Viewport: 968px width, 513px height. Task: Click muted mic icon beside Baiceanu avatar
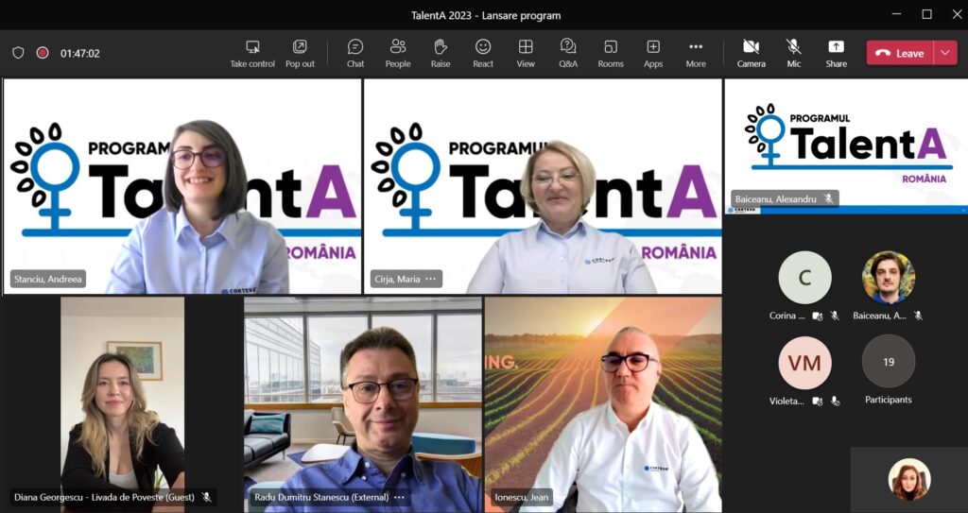point(918,316)
